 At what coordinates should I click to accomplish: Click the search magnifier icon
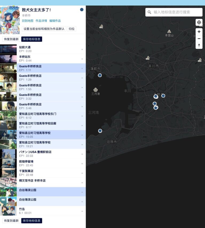(149, 12)
